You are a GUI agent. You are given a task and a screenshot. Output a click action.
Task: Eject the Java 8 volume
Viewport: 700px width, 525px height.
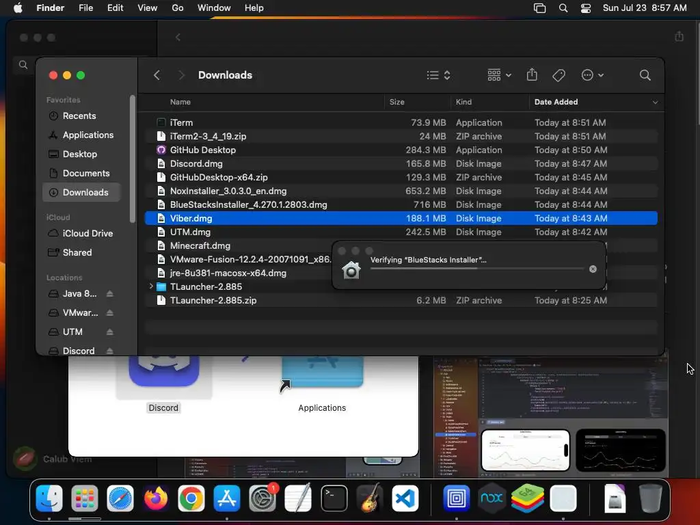point(110,294)
